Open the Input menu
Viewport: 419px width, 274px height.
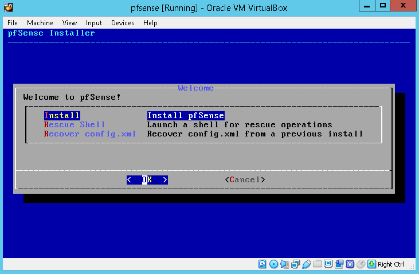(94, 23)
